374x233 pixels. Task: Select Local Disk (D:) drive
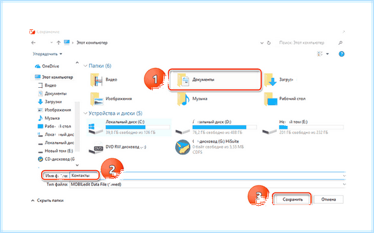(x=216, y=127)
